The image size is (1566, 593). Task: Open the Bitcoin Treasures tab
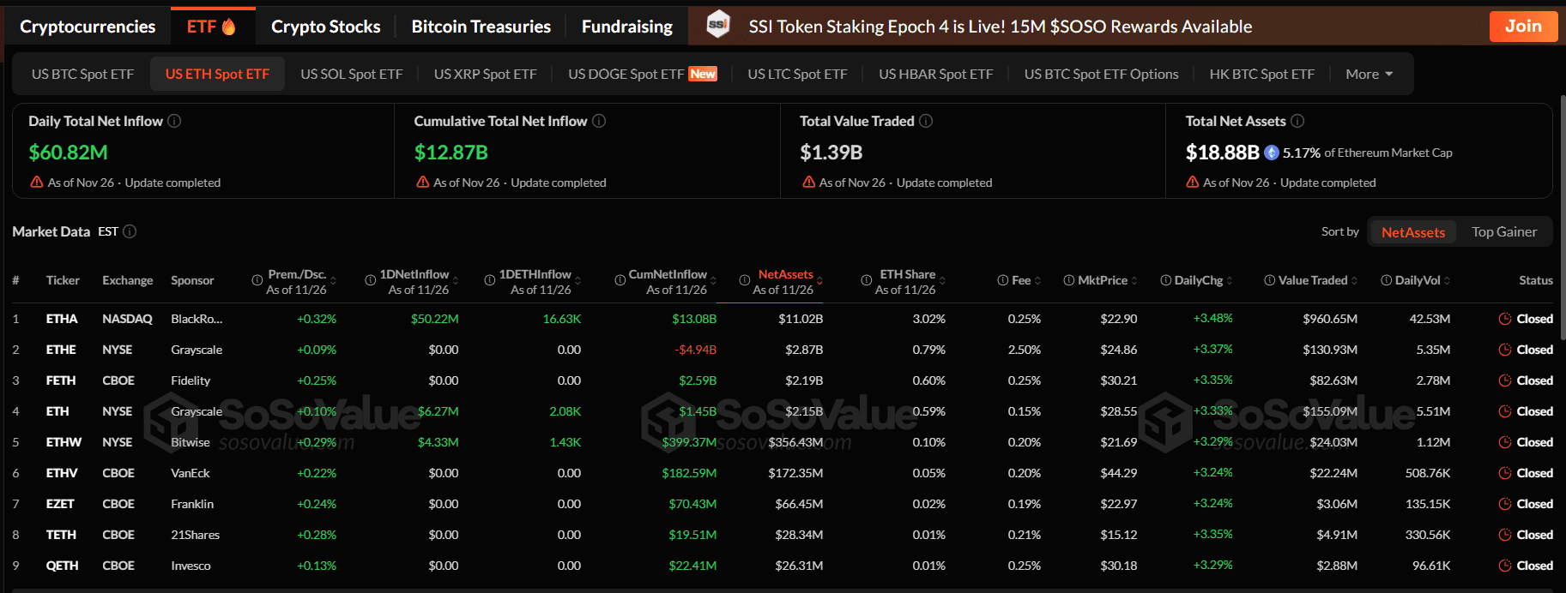coord(481,27)
